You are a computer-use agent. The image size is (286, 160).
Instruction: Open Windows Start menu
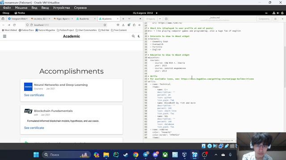pos(36,155)
